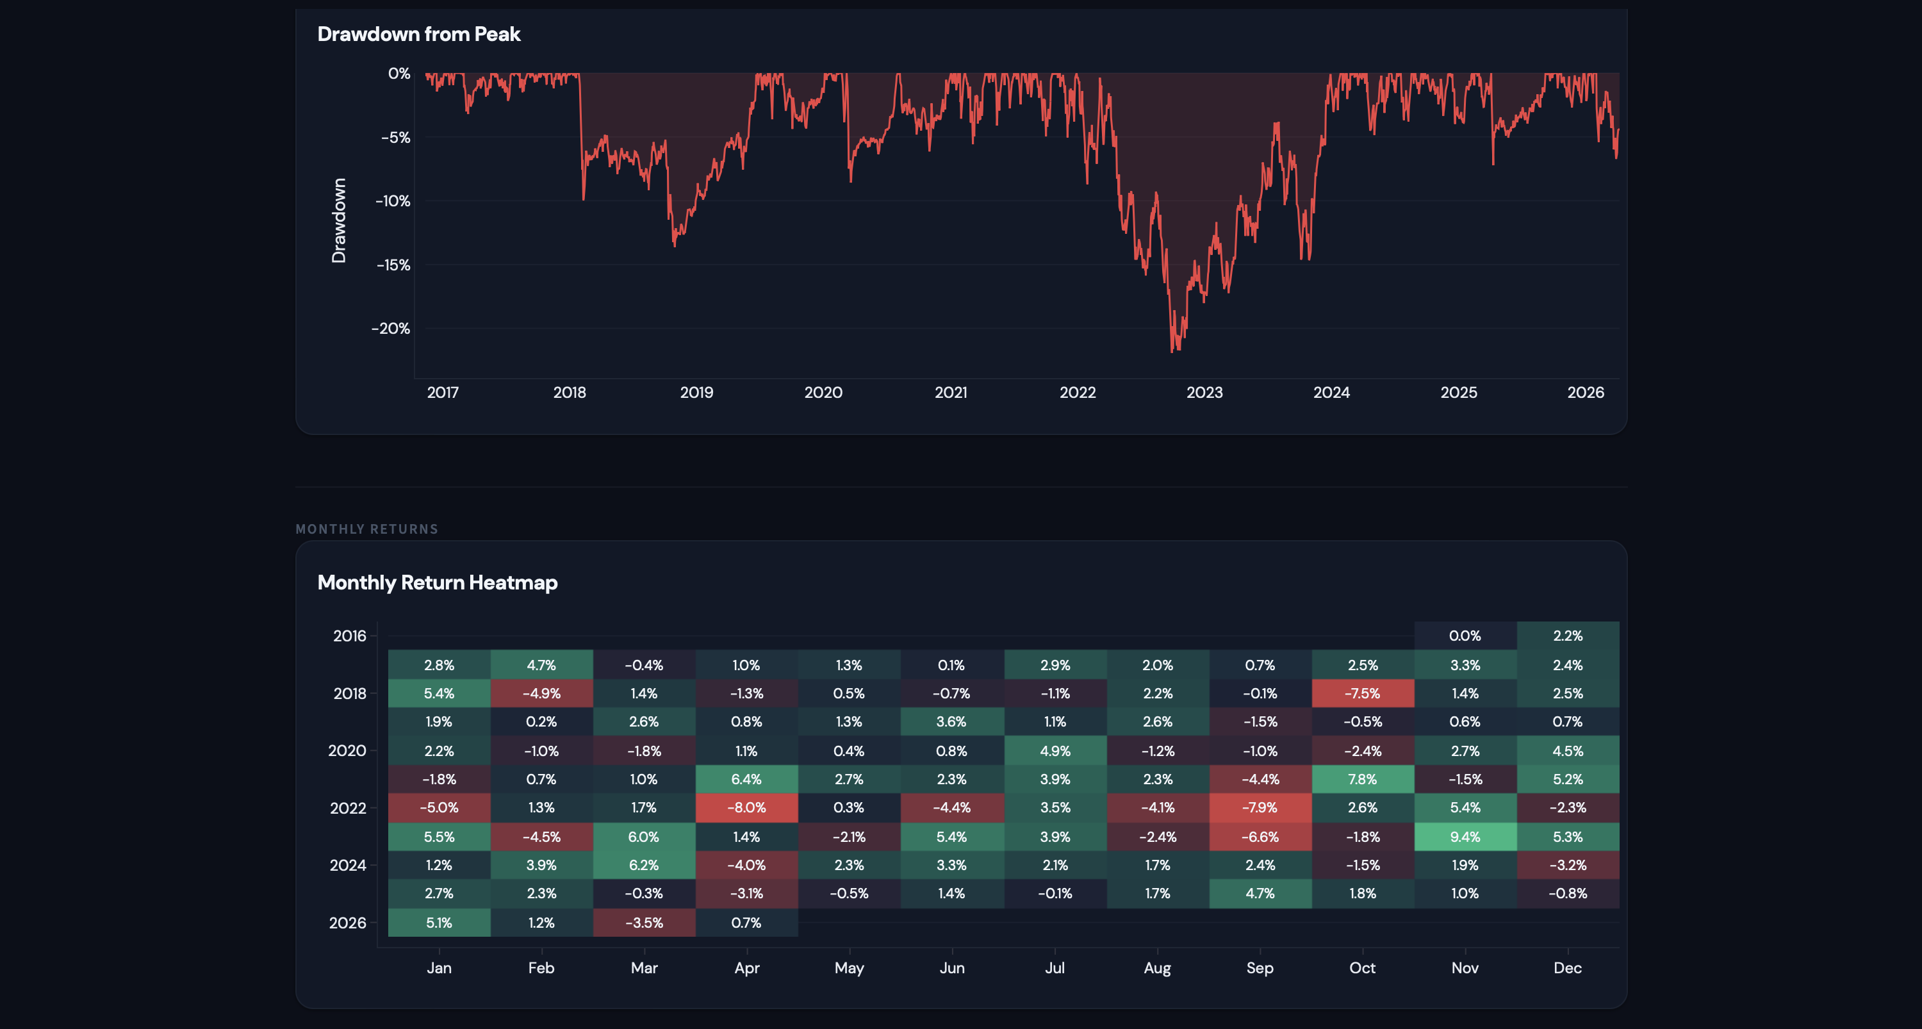Click the MONTHLY RETURNS section label
Viewport: 1922px width, 1029px height.
pos(366,529)
